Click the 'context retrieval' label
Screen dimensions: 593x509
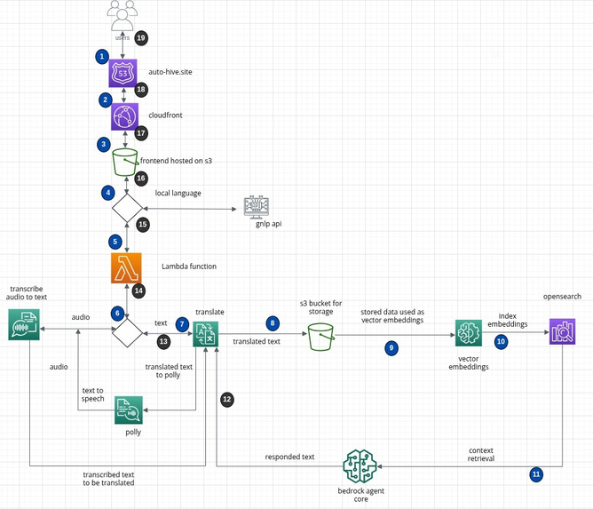click(x=480, y=455)
